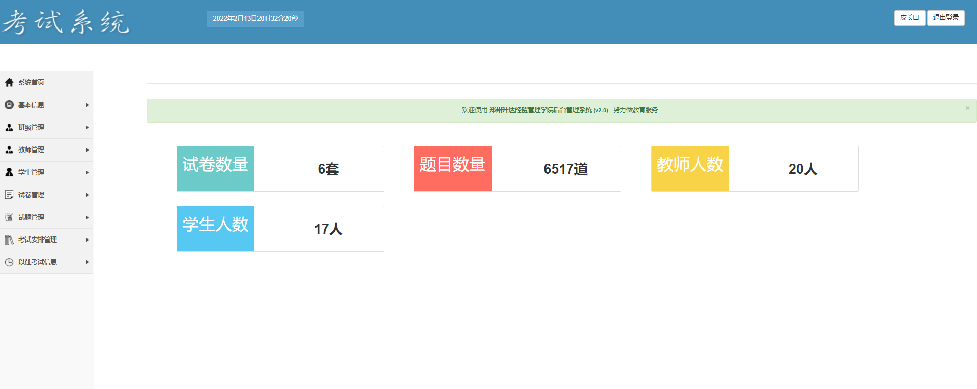Click the 试卷管理 document icon
Viewport: 977px width, 389px height.
pyautogui.click(x=9, y=195)
